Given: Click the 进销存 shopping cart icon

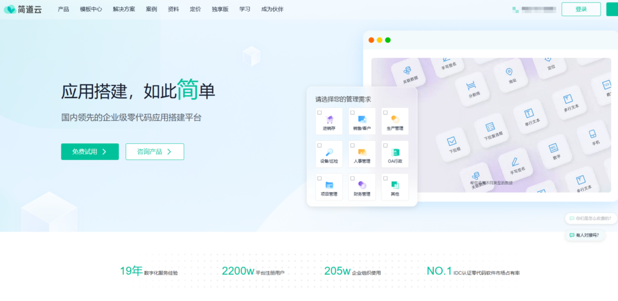Looking at the screenshot, I should pyautogui.click(x=330, y=119).
